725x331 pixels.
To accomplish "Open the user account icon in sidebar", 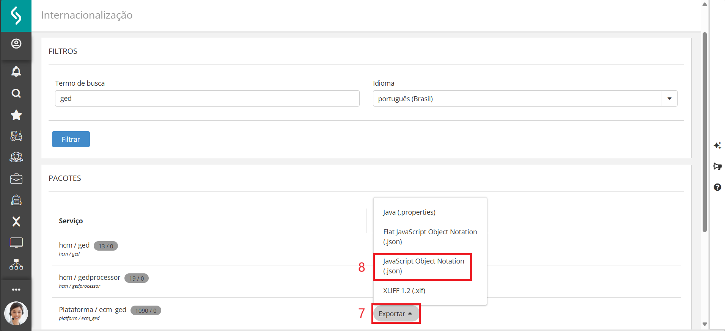I will [x=16, y=44].
